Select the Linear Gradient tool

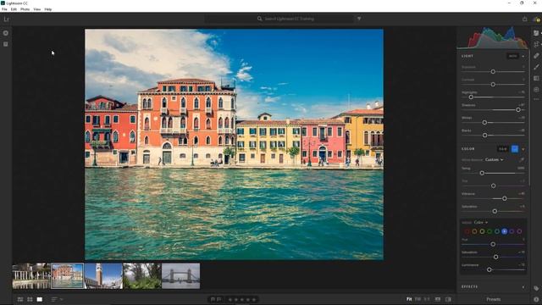pyautogui.click(x=536, y=79)
